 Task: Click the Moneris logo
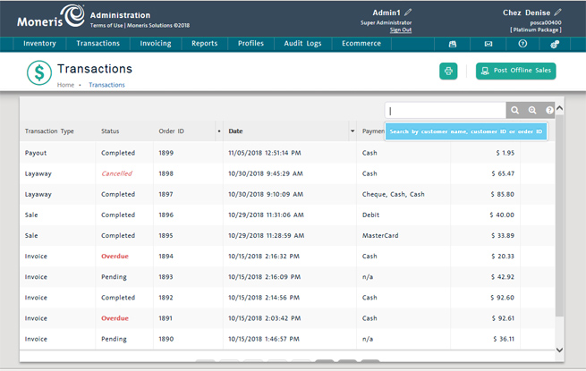51,16
